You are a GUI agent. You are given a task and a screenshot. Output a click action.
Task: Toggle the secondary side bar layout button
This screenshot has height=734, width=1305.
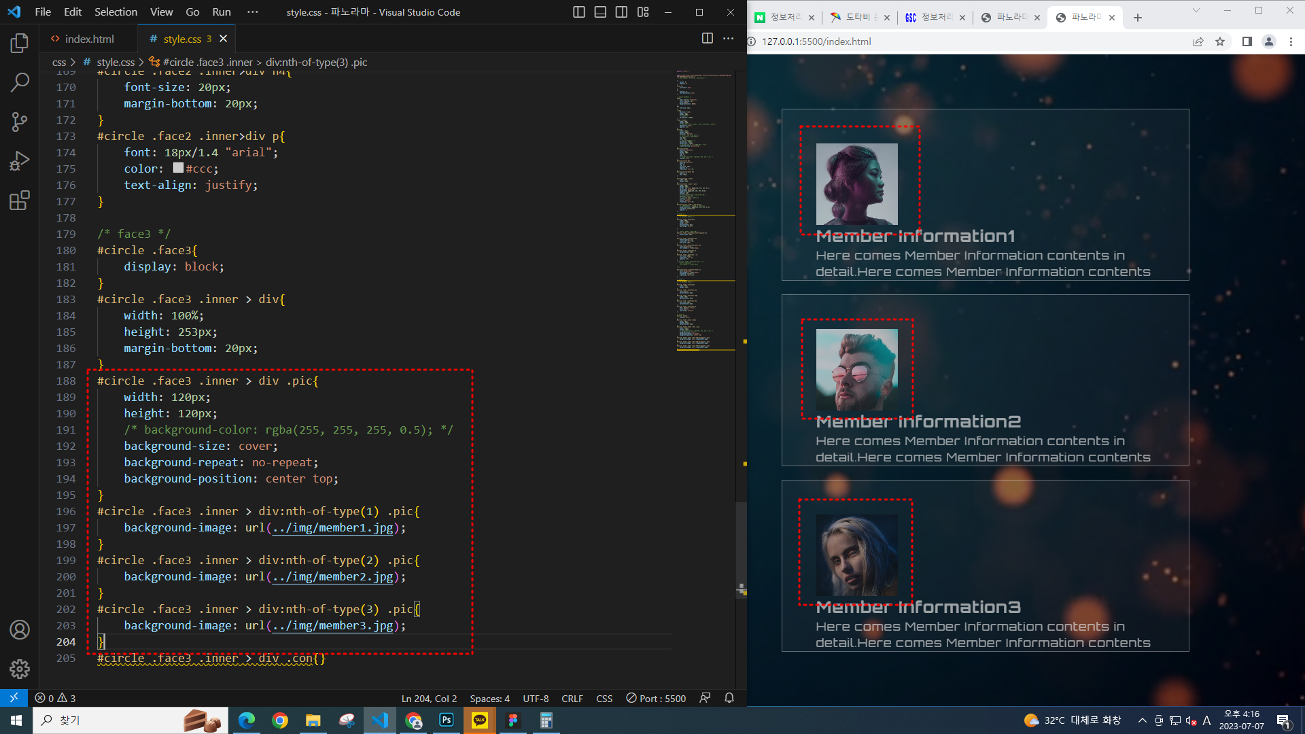point(621,12)
